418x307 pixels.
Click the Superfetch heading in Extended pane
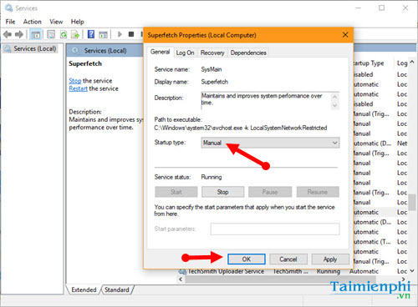85,63
